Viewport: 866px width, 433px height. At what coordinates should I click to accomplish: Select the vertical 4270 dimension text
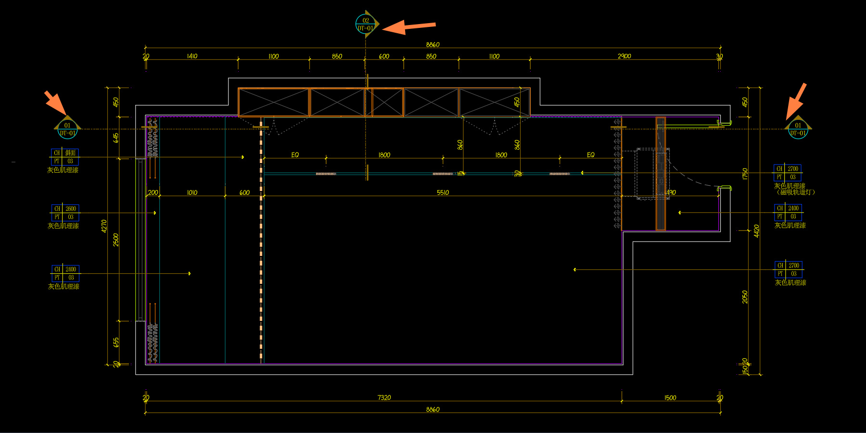point(104,226)
